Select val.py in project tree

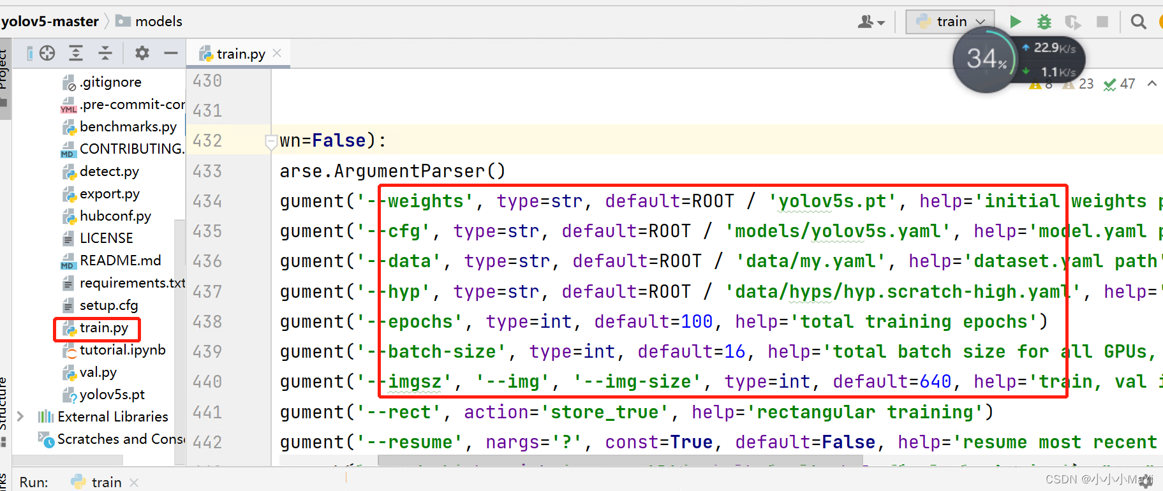(x=90, y=372)
